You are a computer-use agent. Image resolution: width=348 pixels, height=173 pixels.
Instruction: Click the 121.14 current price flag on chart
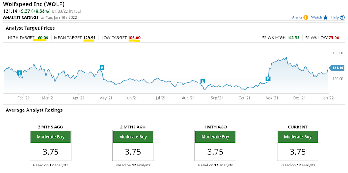[337, 68]
